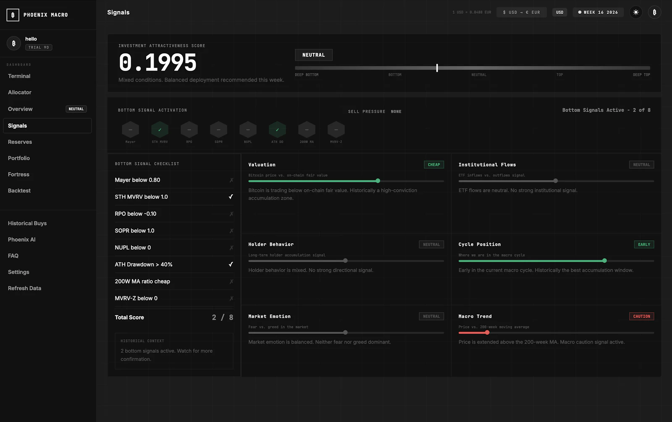Click the CAUTION tag on Macro Trend

641,316
